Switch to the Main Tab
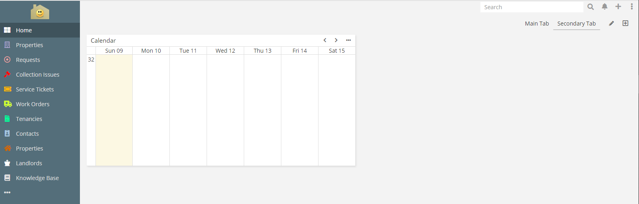 [x=537, y=24]
